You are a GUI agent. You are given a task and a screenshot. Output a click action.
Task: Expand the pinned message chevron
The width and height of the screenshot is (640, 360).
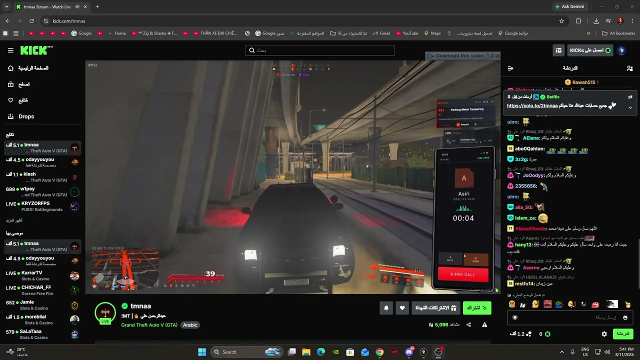630,107
